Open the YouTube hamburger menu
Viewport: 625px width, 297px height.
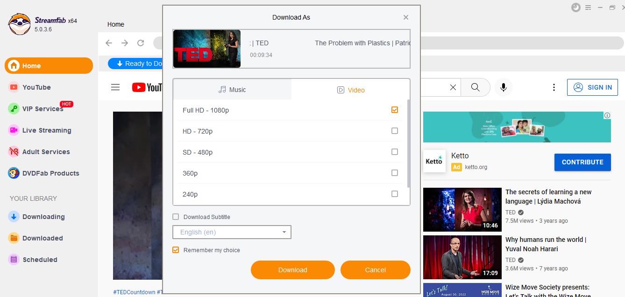coord(115,87)
